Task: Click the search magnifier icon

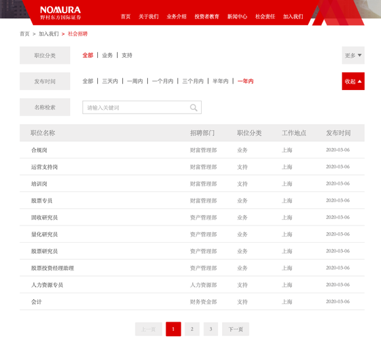Action: (193, 107)
